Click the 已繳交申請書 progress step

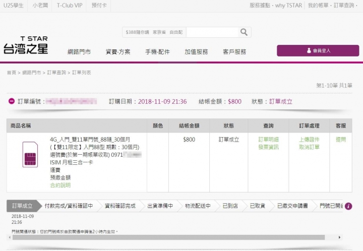click(292, 206)
